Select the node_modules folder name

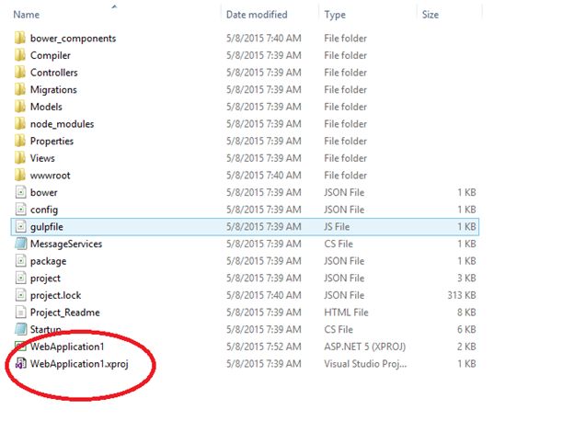pyautogui.click(x=62, y=124)
